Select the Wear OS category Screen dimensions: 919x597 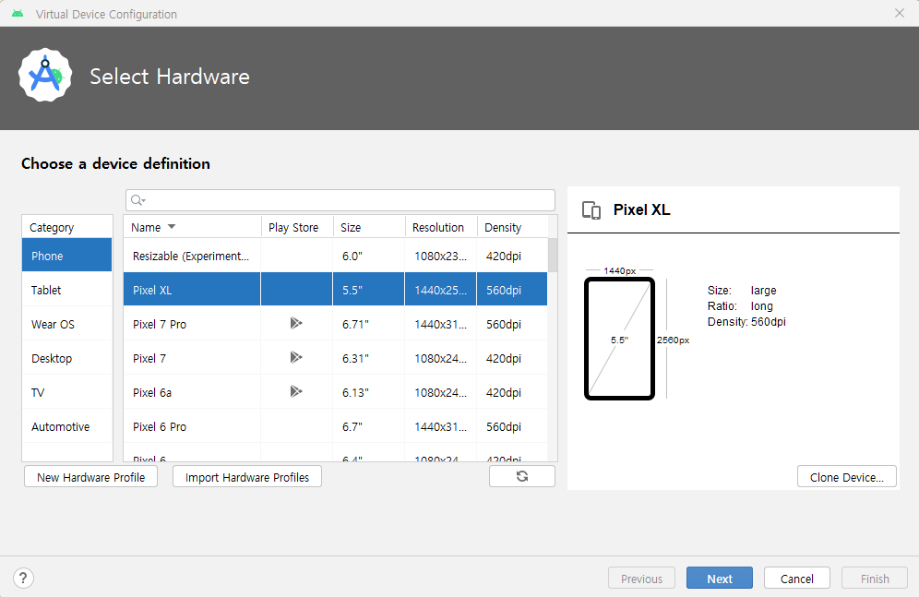pos(66,324)
